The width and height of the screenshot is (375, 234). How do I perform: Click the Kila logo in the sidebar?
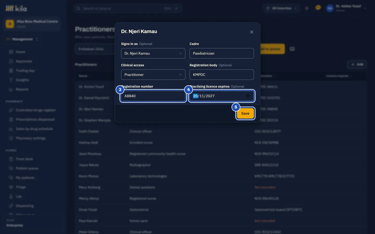(x=16, y=9)
